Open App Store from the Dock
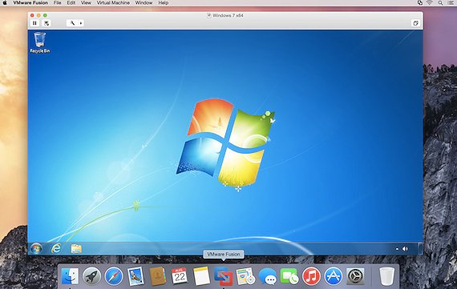 334,276
